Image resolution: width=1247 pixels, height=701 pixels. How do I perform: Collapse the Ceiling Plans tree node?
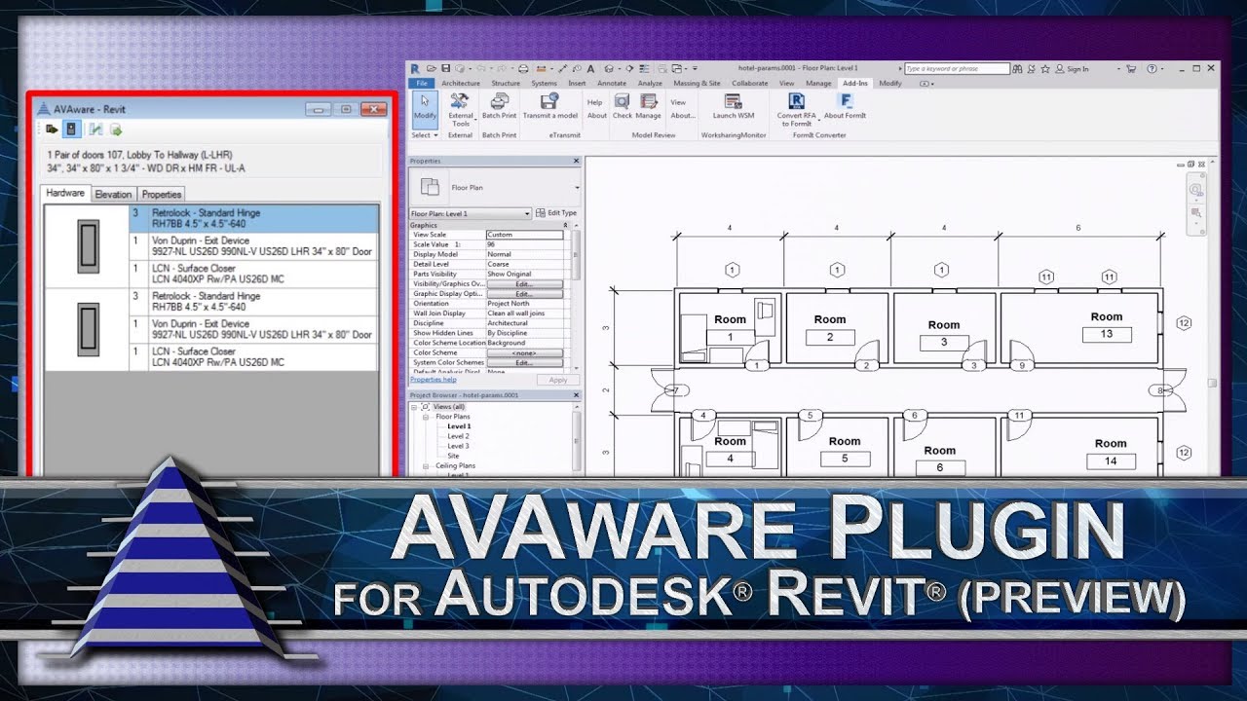[426, 466]
